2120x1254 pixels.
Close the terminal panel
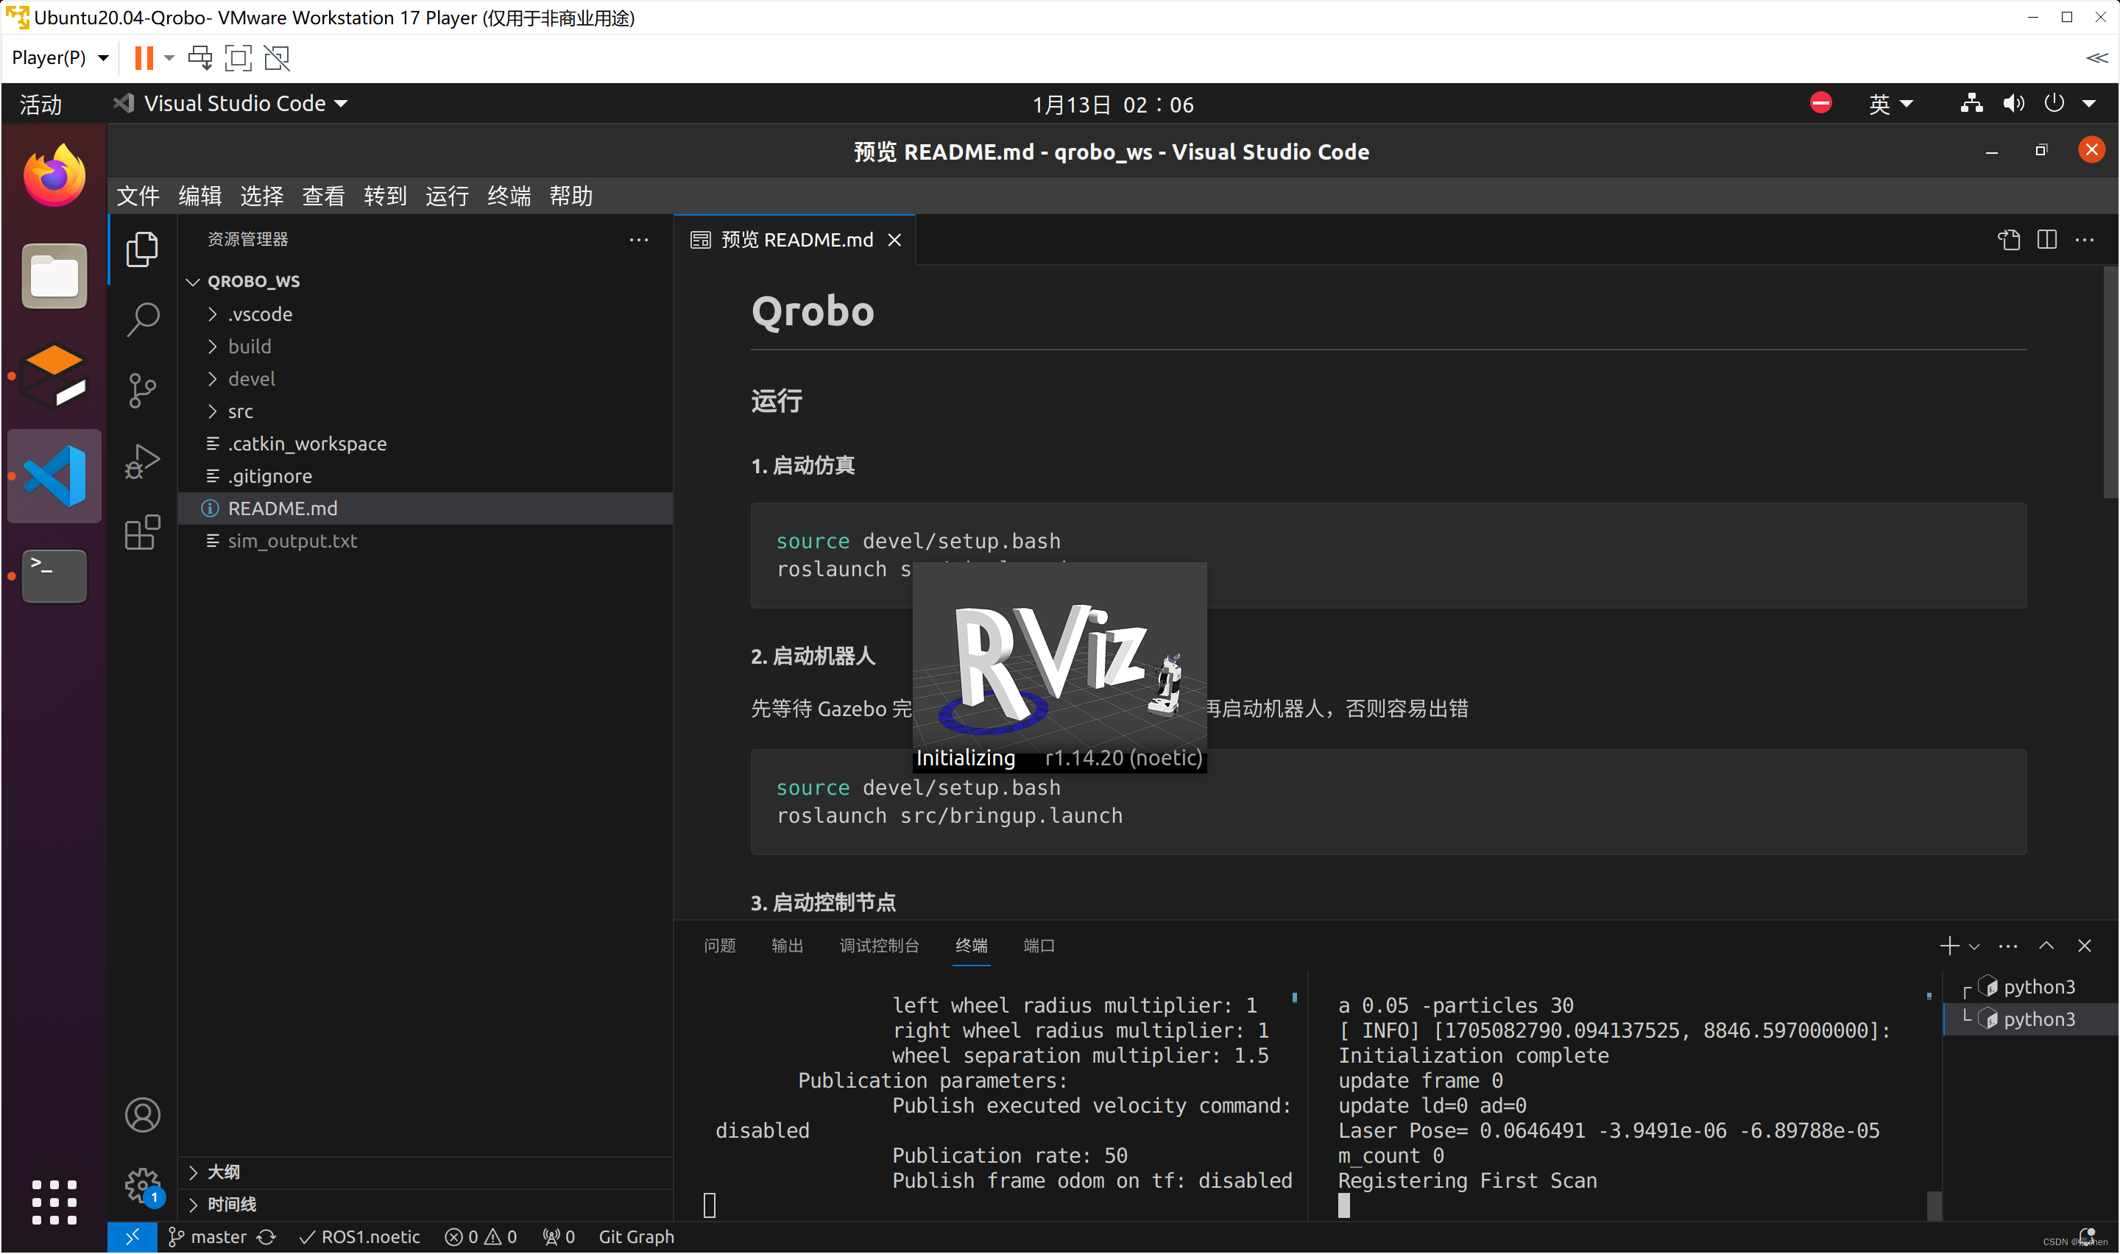[2084, 946]
